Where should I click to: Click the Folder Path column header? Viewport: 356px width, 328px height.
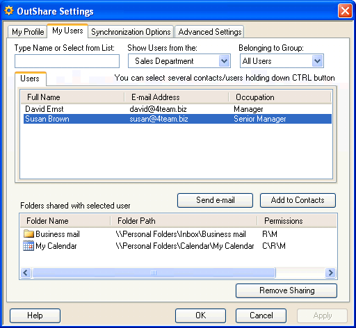pyautogui.click(x=184, y=221)
